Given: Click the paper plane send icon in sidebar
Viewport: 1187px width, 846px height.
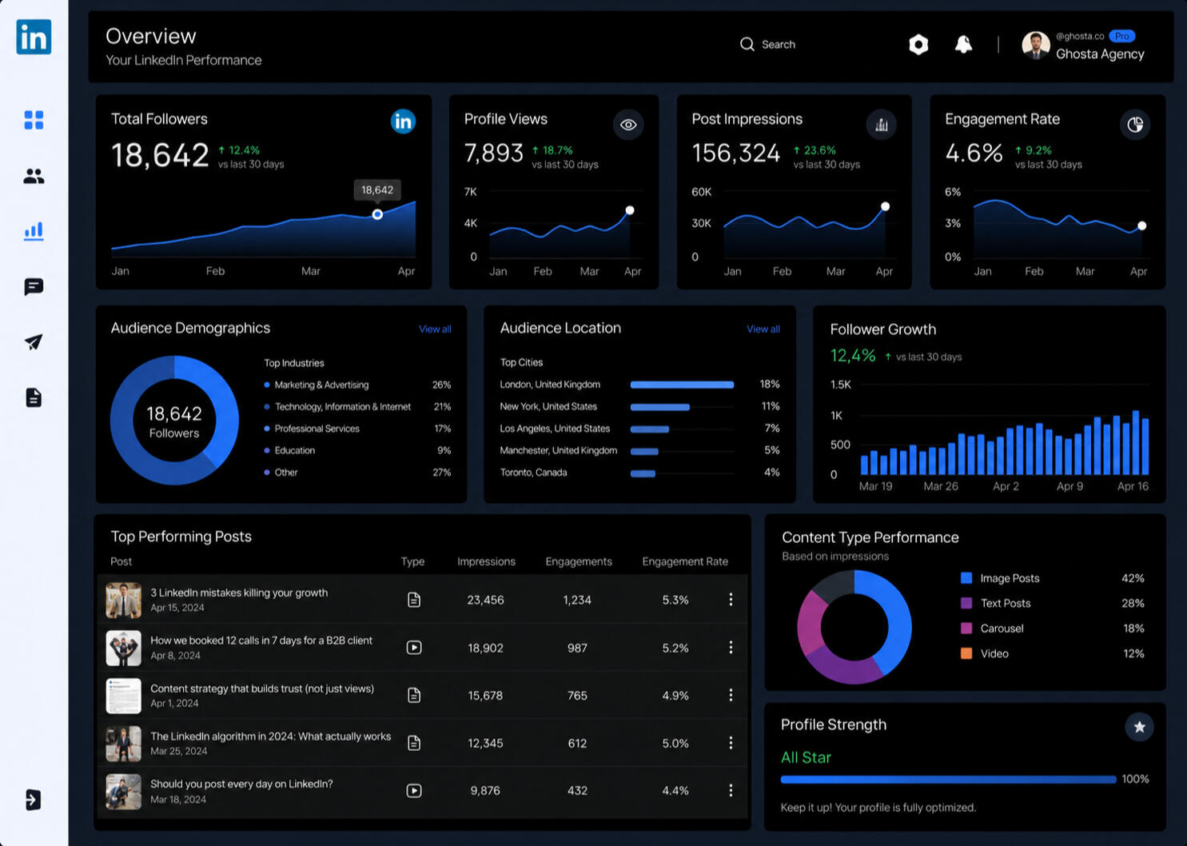Looking at the screenshot, I should click(34, 342).
